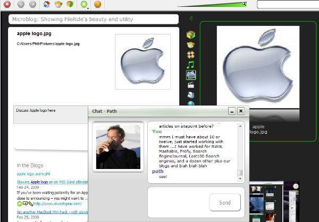This screenshot has height=222, width=319.
Task: Go back with the grey left arrow
Action: 21,4
